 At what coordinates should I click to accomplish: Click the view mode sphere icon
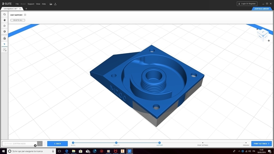coord(4,31)
